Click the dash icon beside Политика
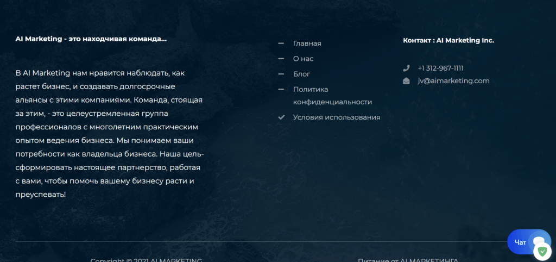Image resolution: width=556 pixels, height=262 pixels. 281,89
